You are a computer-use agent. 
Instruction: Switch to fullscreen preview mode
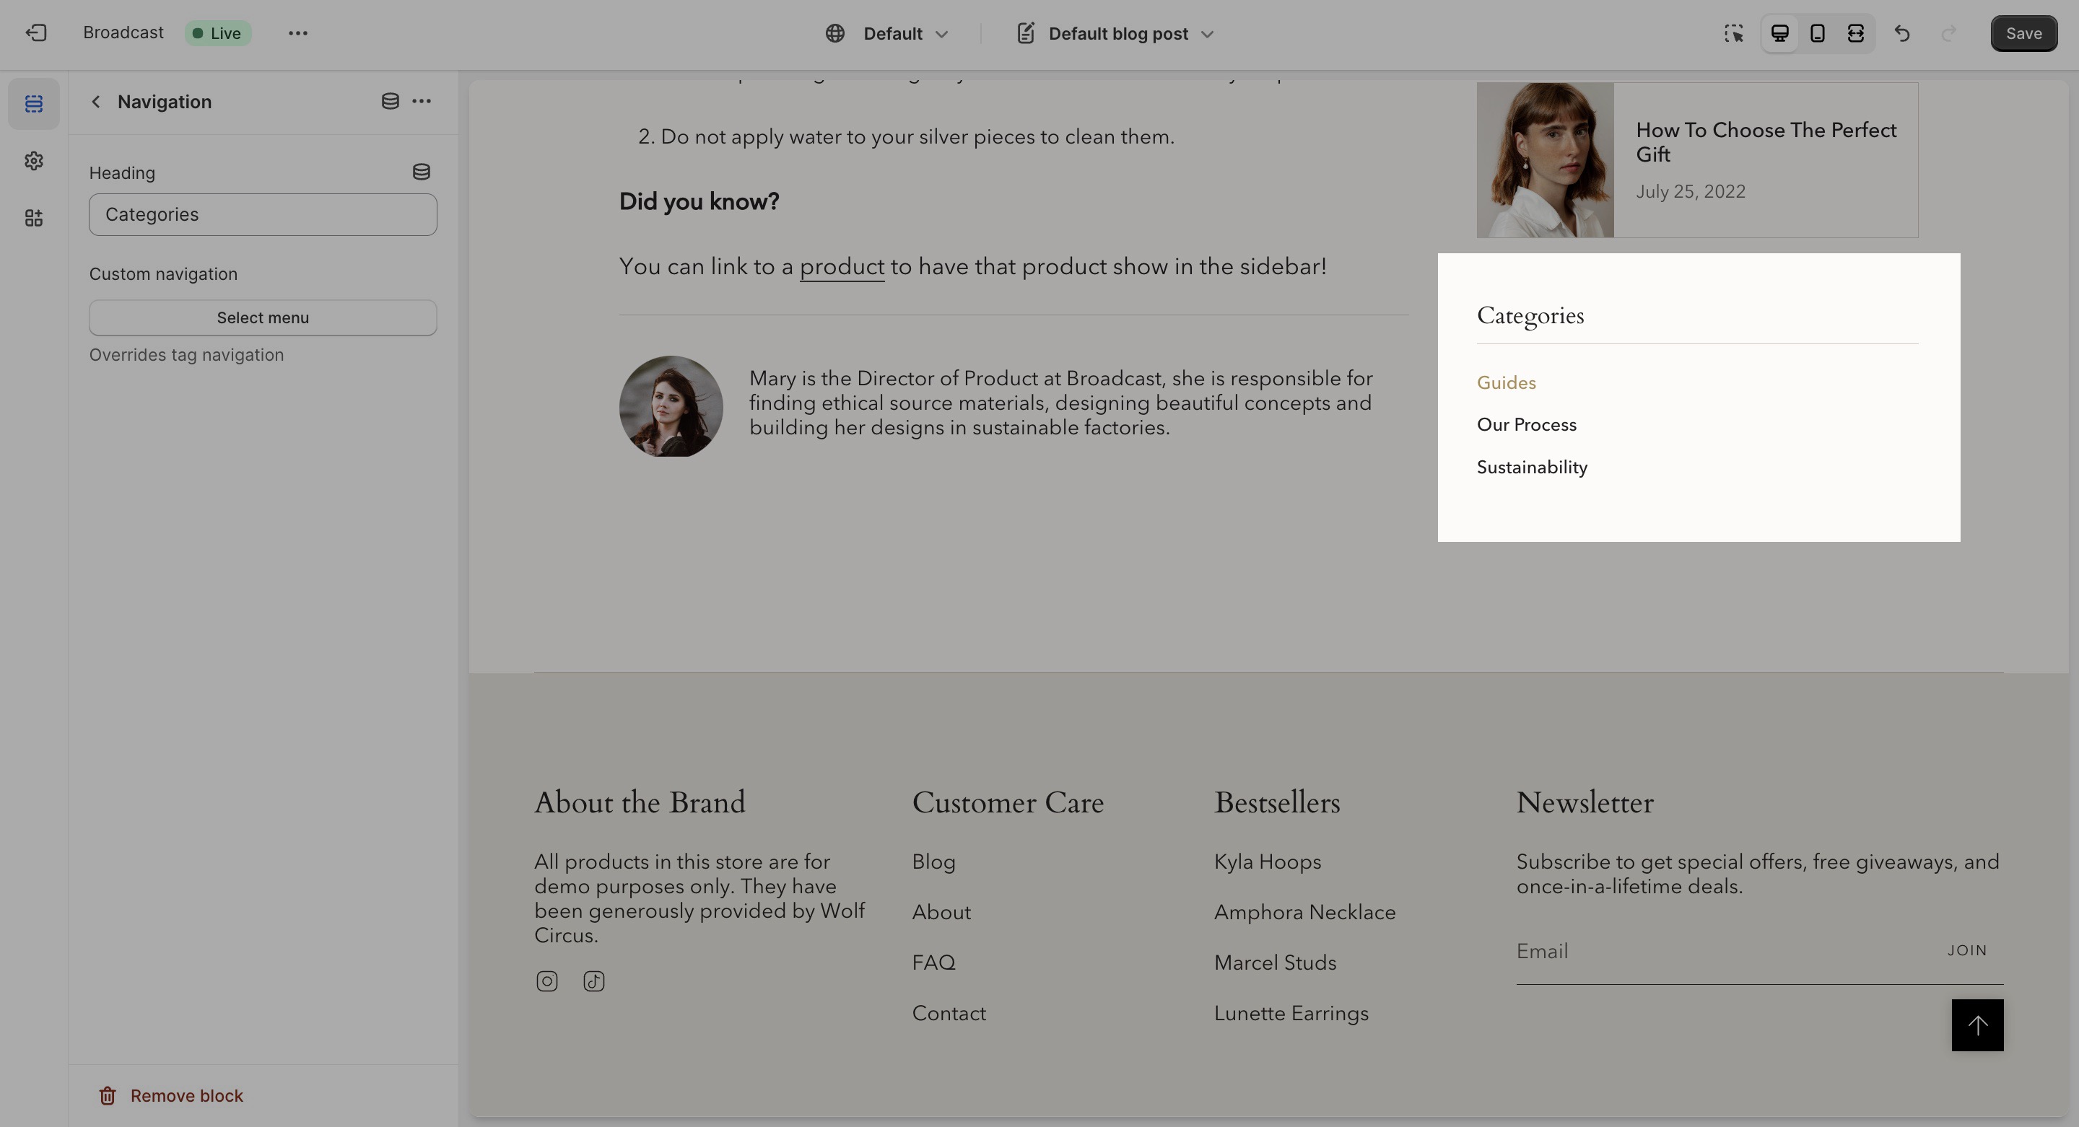click(x=1855, y=33)
